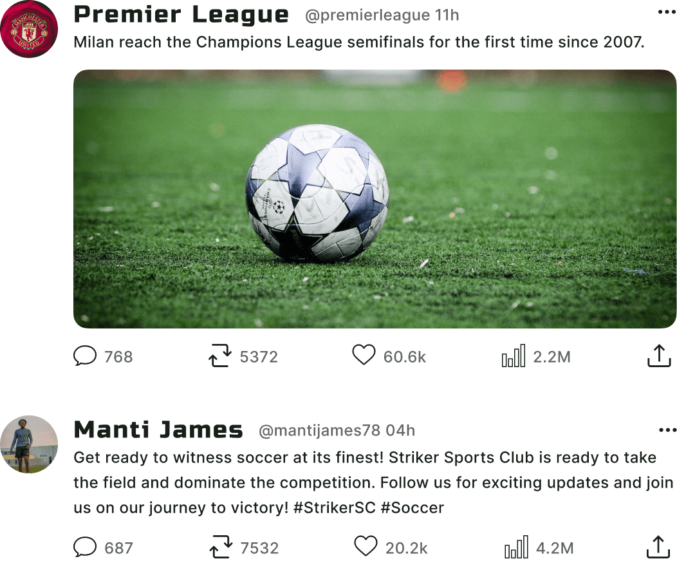
Task: View analytics icon on Premier League tweet
Action: (x=514, y=356)
